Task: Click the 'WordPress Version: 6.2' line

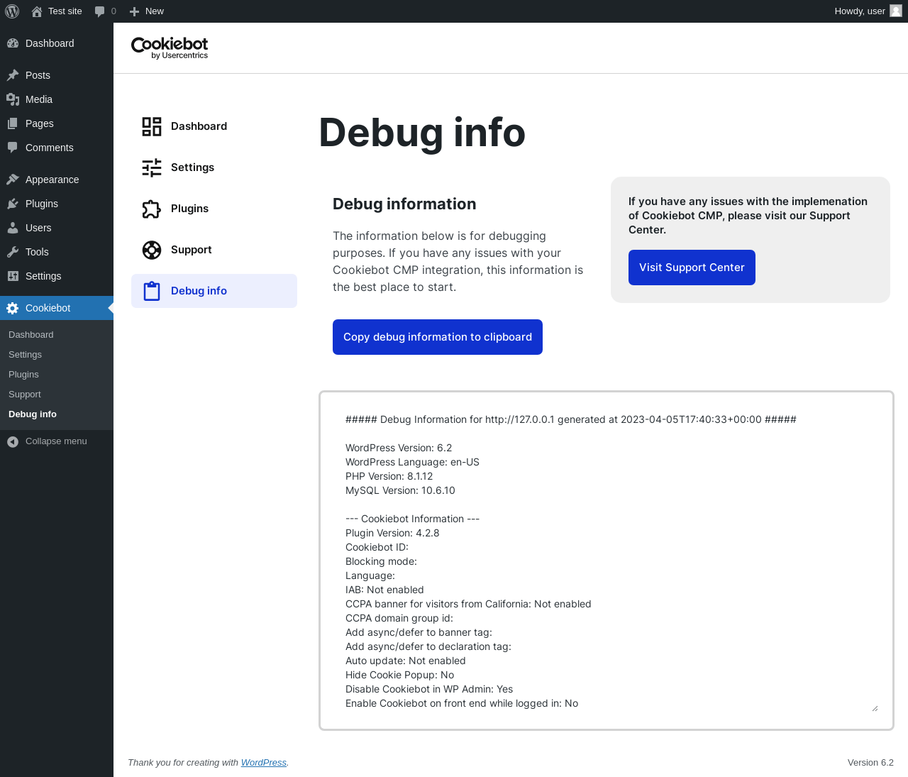Action: 399,448
